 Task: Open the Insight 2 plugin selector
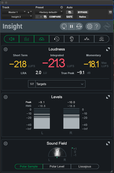pyautogui.click(x=17, y=17)
